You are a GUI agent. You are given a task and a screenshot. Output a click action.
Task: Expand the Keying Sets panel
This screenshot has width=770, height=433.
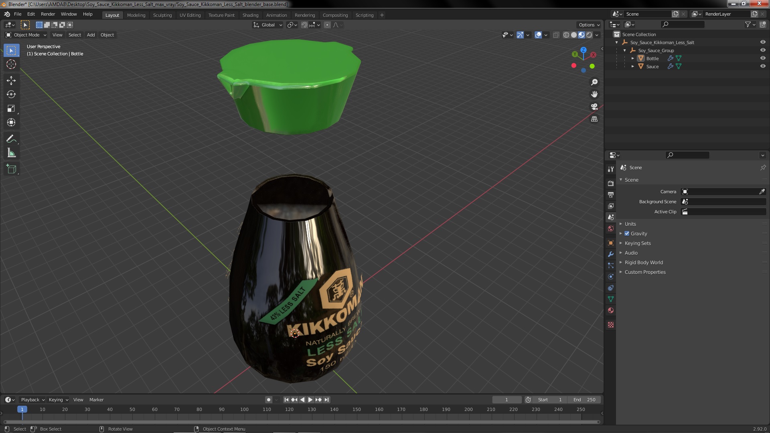point(637,243)
